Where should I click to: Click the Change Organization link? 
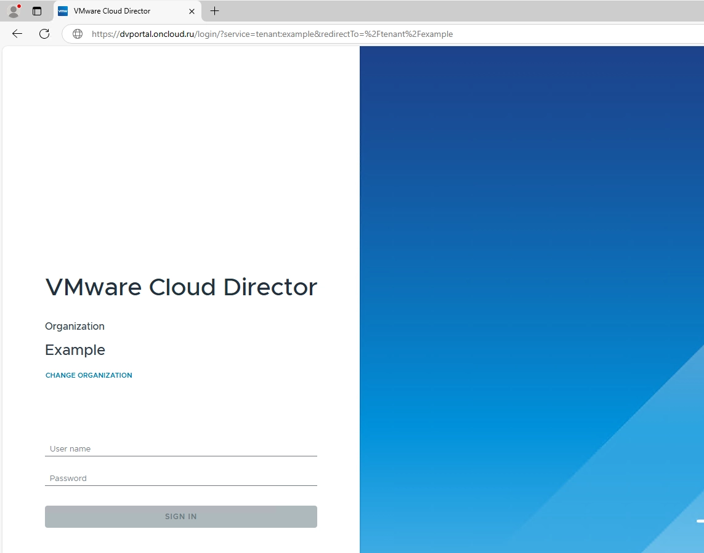[89, 375]
